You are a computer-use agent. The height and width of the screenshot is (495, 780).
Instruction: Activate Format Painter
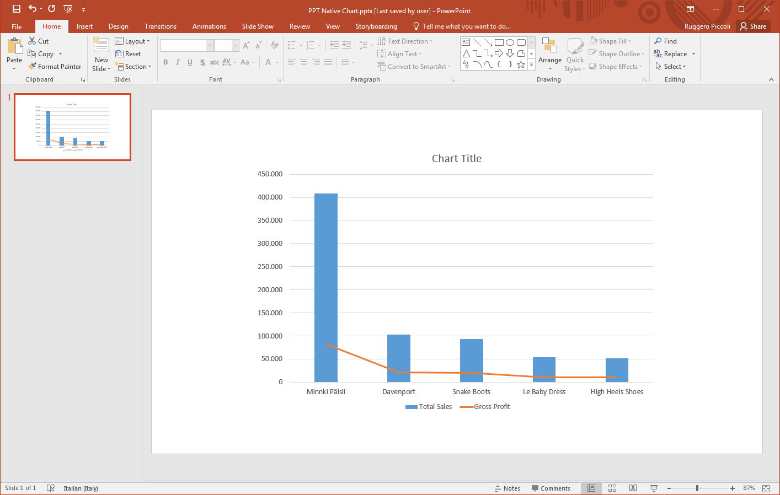pos(55,67)
